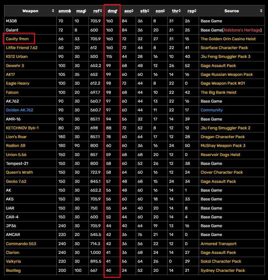Open the Jiu Feng Smuggler Pack 2 link
Viewport: 268px width, 280px height.
225,128
